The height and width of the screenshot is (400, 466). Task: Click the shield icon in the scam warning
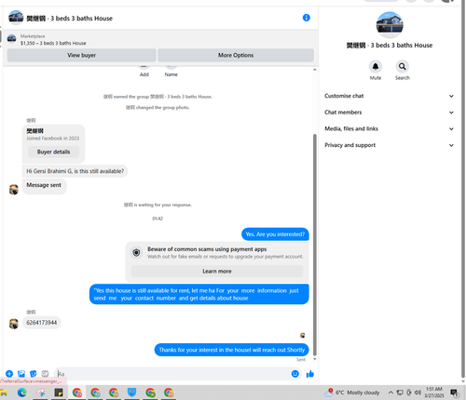point(136,253)
